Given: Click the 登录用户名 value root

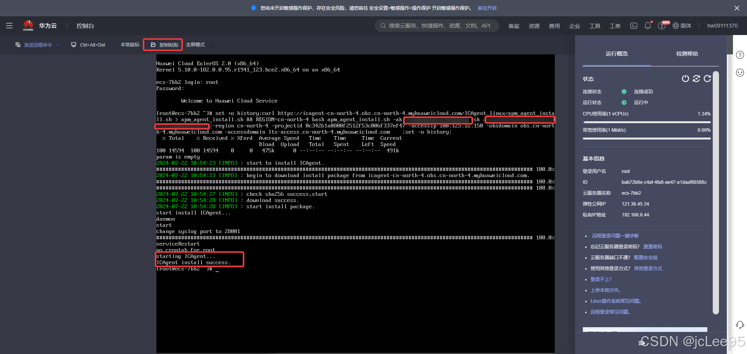Looking at the screenshot, I should click(626, 171).
